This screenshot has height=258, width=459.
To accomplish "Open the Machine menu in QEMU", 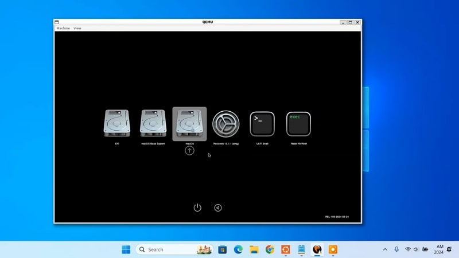I will click(63, 28).
